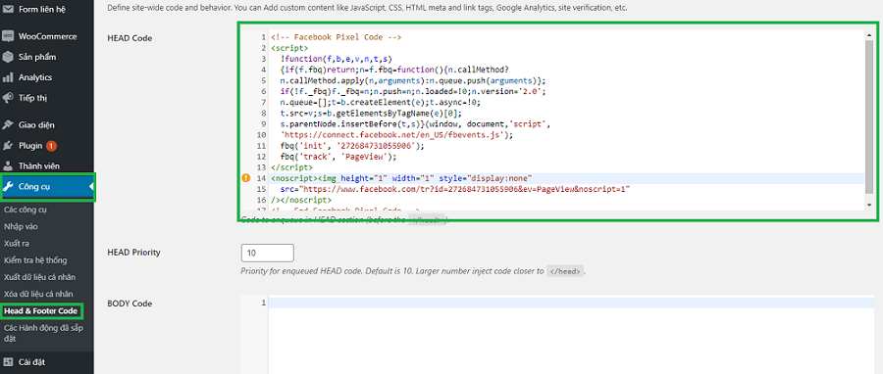The height and width of the screenshot is (374, 883).
Task: Click the facebook.com/tr src URL line
Action: pos(455,189)
